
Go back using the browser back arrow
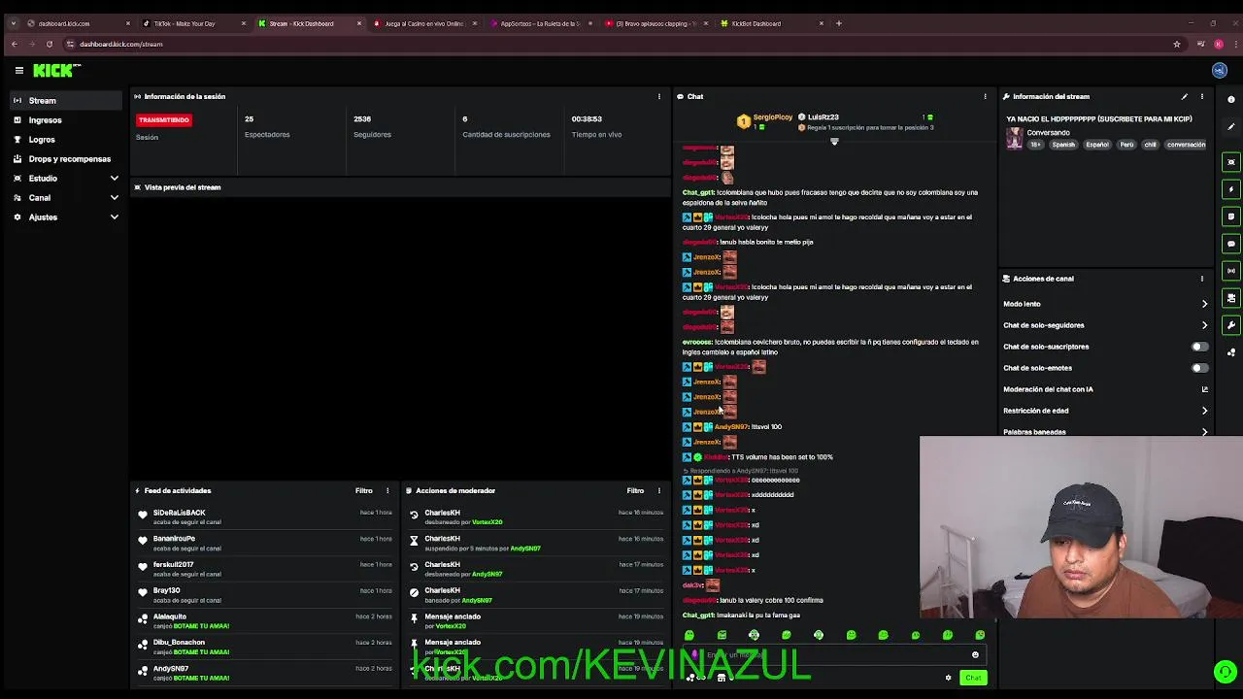click(14, 44)
